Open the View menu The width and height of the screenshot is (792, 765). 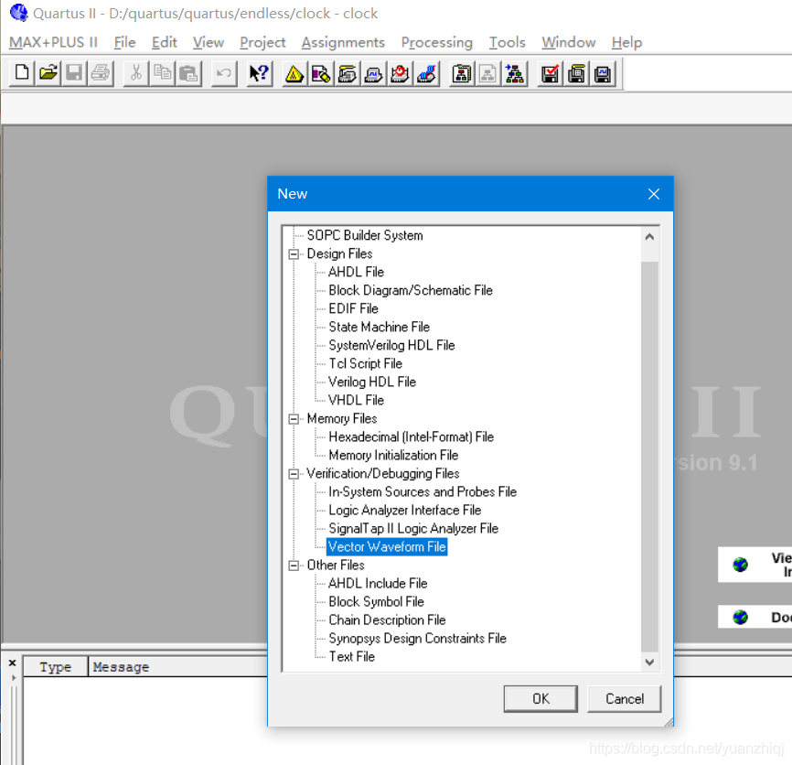(209, 42)
